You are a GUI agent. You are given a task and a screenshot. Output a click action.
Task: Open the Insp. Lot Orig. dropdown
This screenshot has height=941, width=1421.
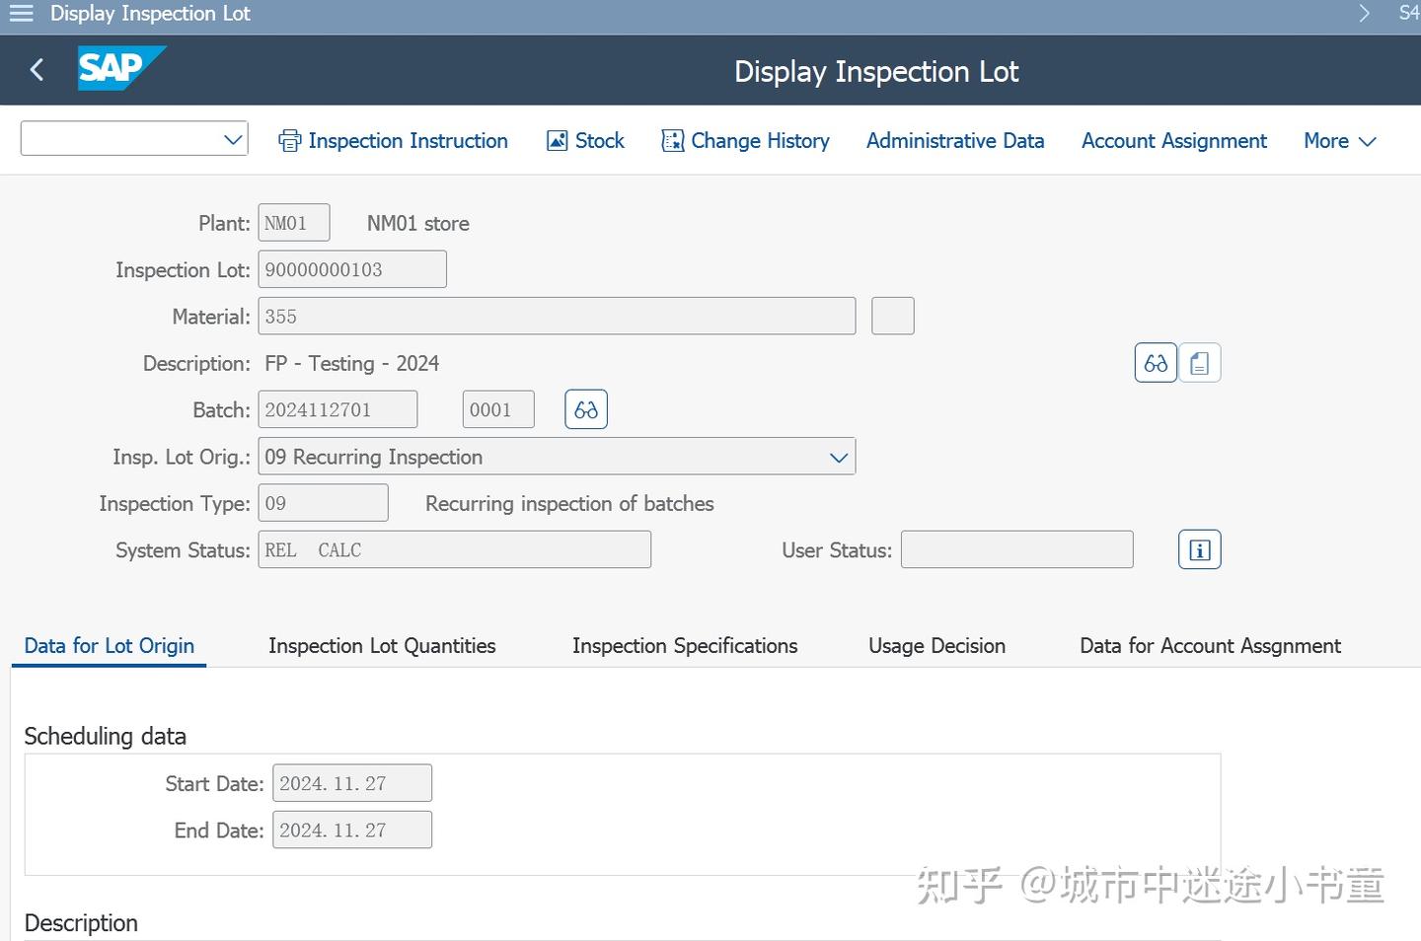pos(838,457)
